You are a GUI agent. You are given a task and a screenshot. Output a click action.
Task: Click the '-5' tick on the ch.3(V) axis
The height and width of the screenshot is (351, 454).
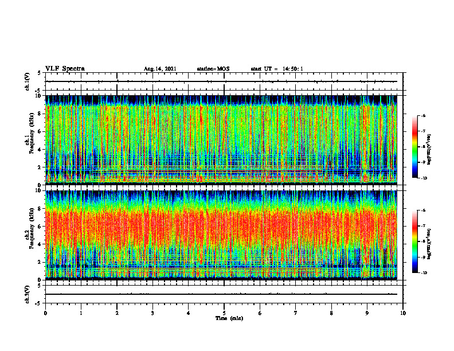pyautogui.click(x=38, y=303)
